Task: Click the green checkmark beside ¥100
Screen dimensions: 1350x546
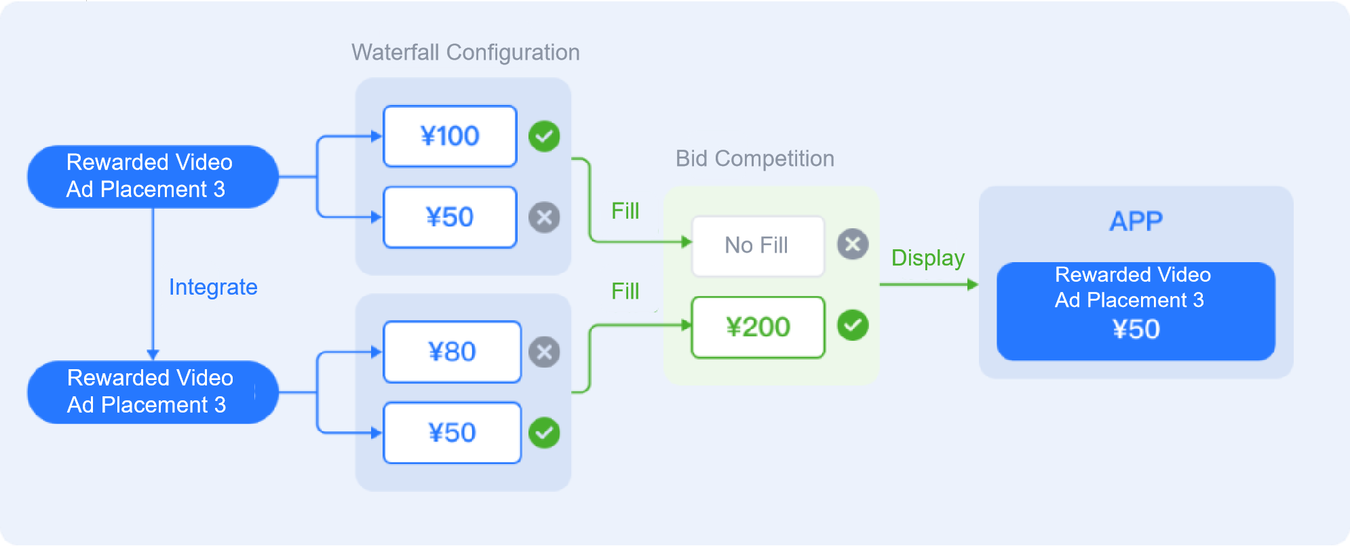Action: pos(544,136)
